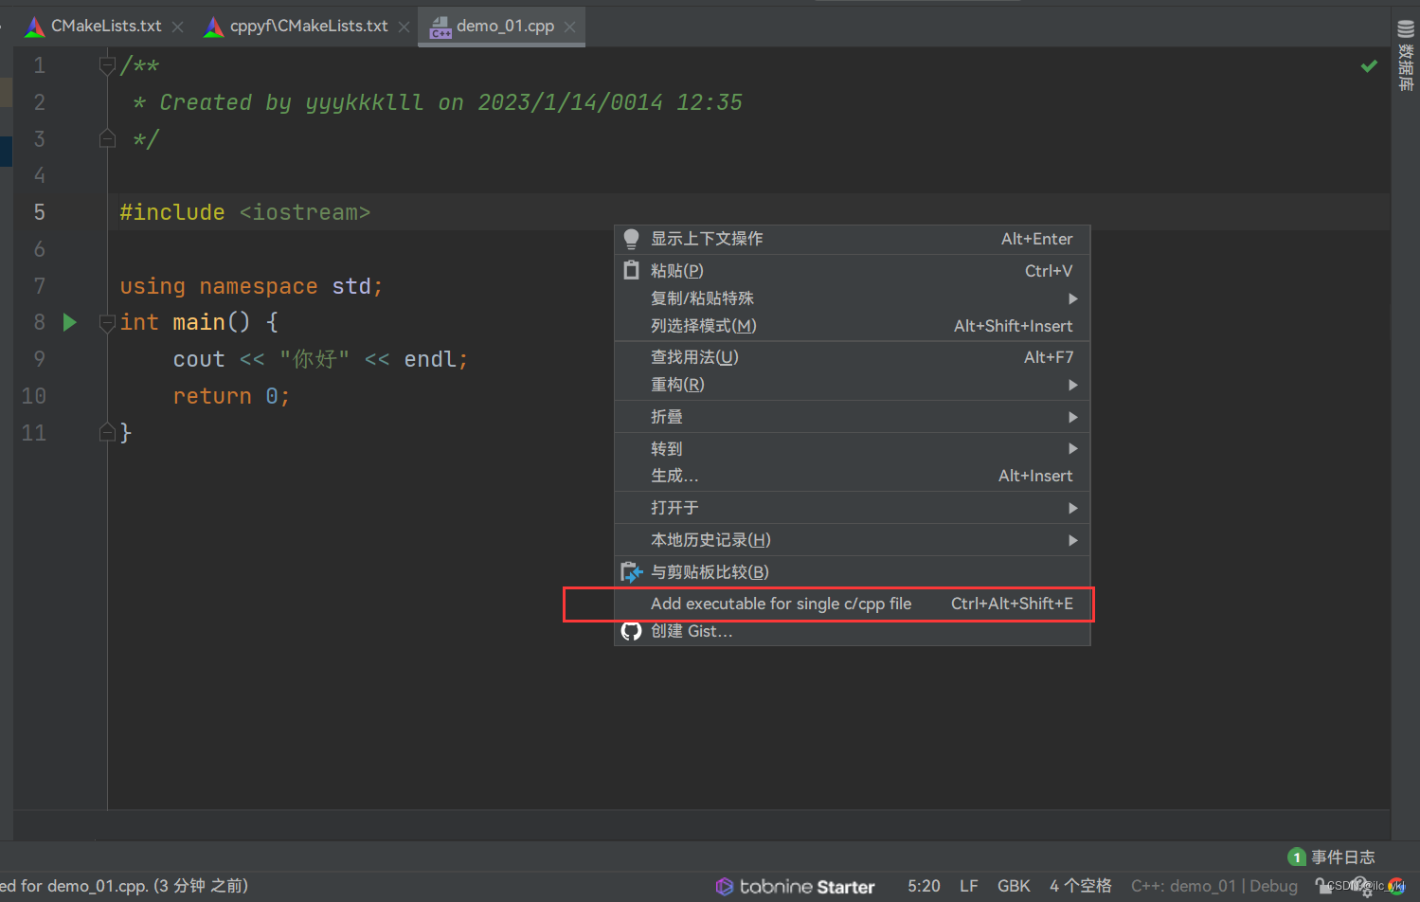Close the cppyf\CMakeLists.txt tab

404,27
